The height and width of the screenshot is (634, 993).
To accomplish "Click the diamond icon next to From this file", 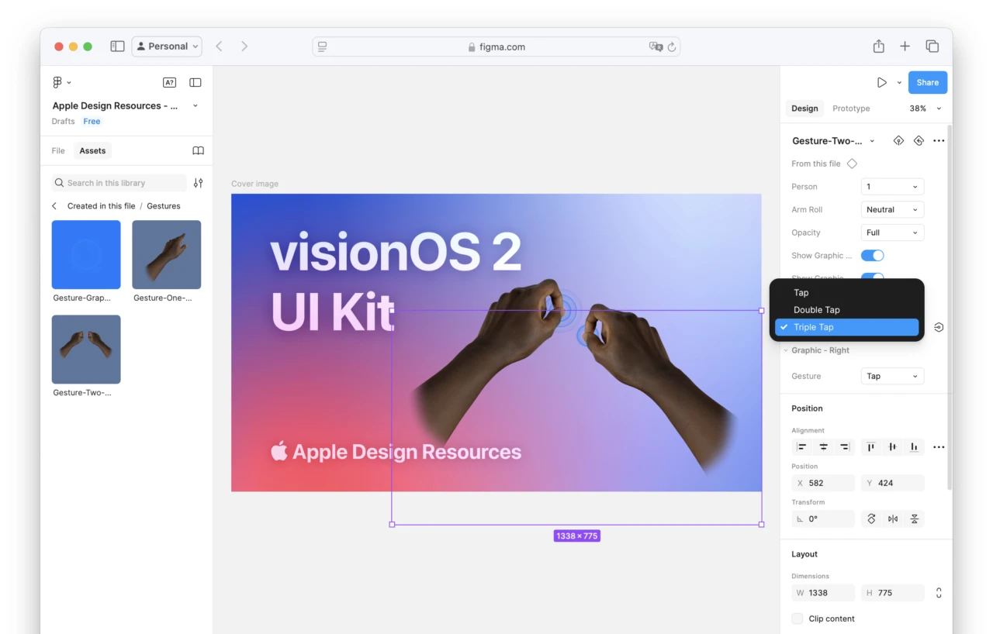I will pyautogui.click(x=852, y=164).
